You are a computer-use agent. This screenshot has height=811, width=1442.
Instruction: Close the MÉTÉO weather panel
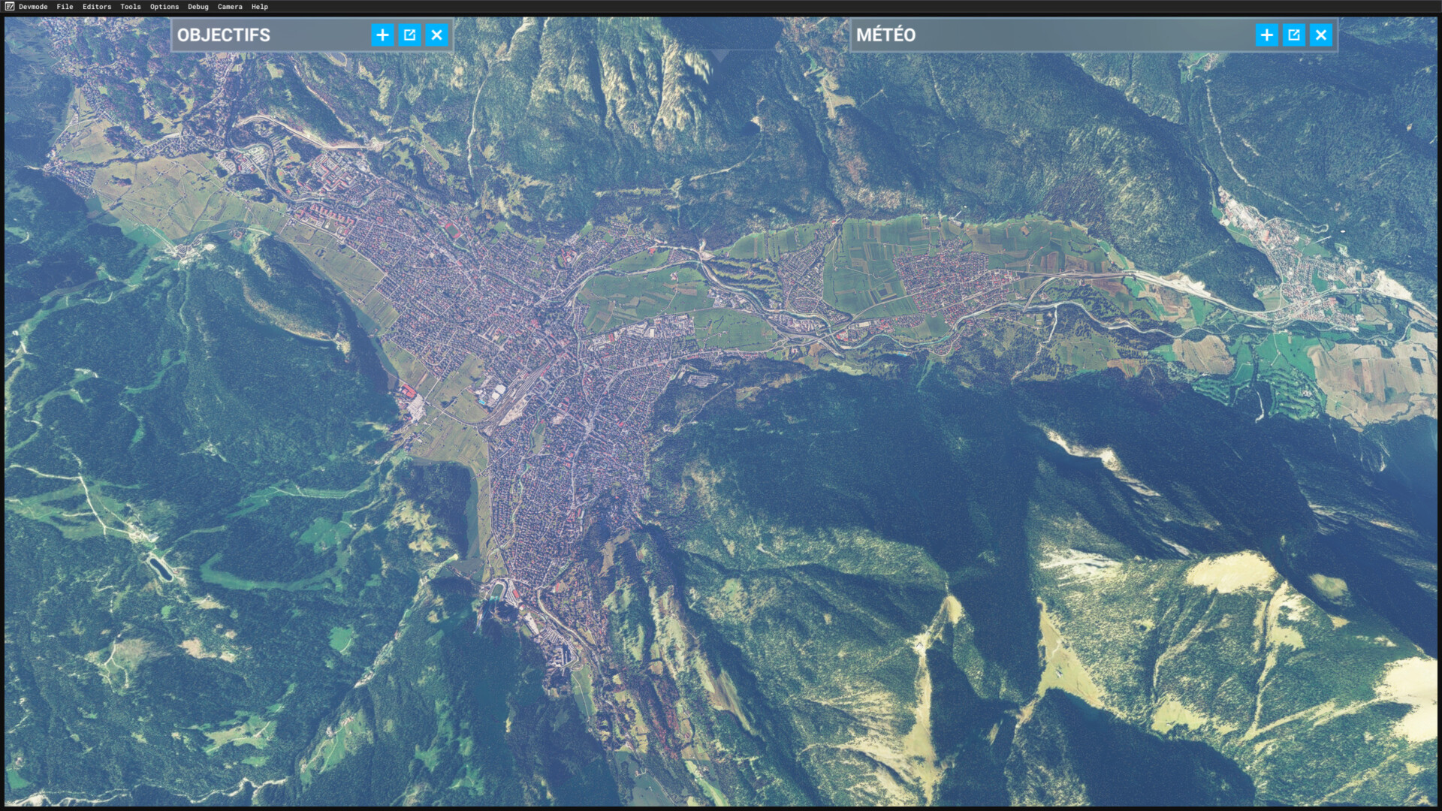click(1320, 35)
